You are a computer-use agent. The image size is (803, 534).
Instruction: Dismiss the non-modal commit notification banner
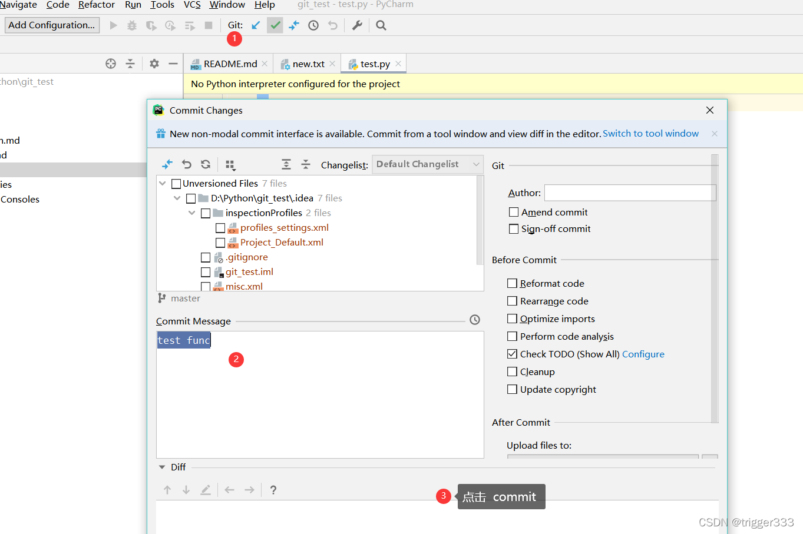[715, 134]
